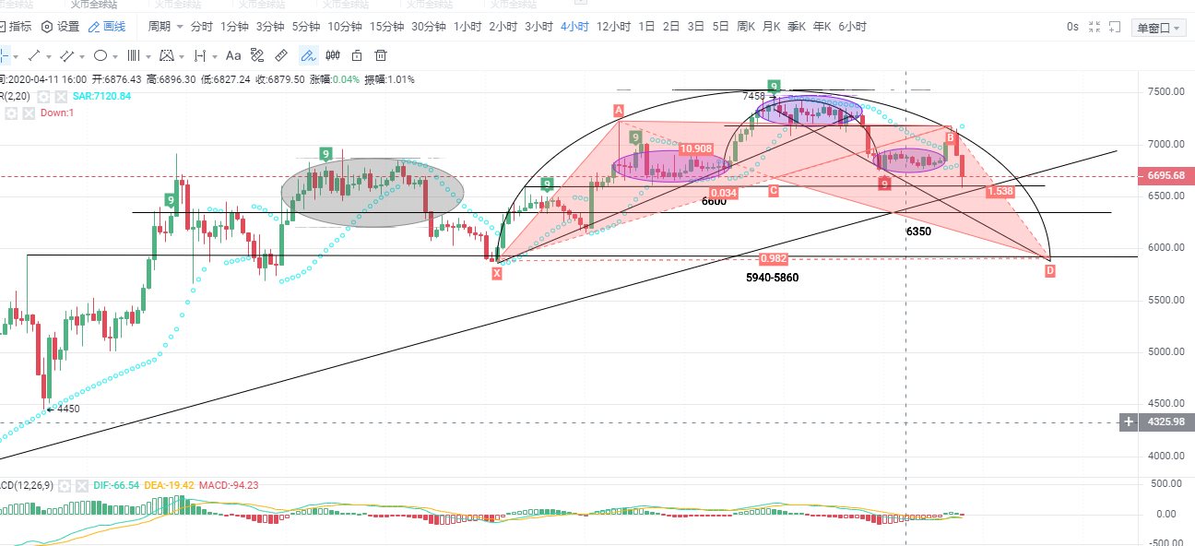Select the ellipse shape tool

[x=101, y=55]
